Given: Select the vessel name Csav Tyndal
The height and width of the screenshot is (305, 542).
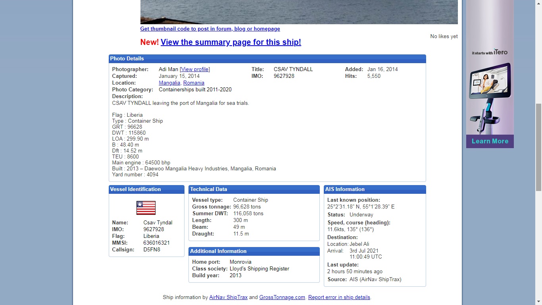Looking at the screenshot, I should tap(158, 223).
